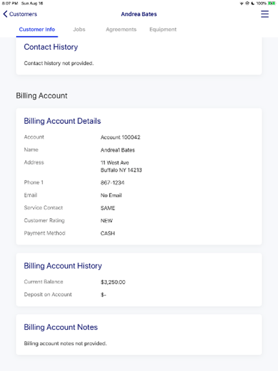Select the Customer Rating 'NEW' value
Screen dimensions: 278x371
pos(106,221)
